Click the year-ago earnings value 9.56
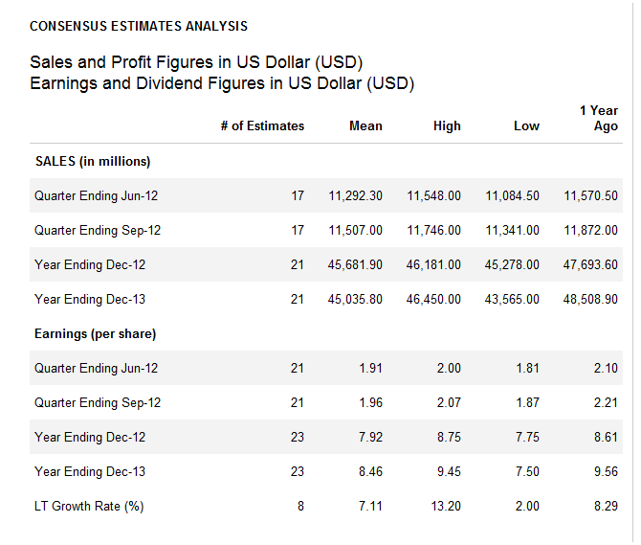Screen dimensions: 641x545 (x=606, y=471)
